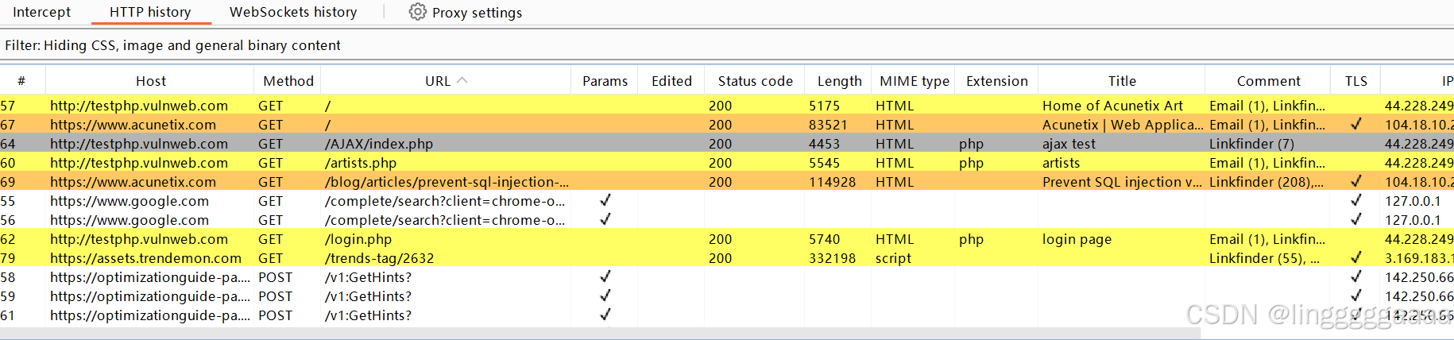Viewport: 1454px width, 340px height.
Task: Select POST request number 58
Action: 727,277
